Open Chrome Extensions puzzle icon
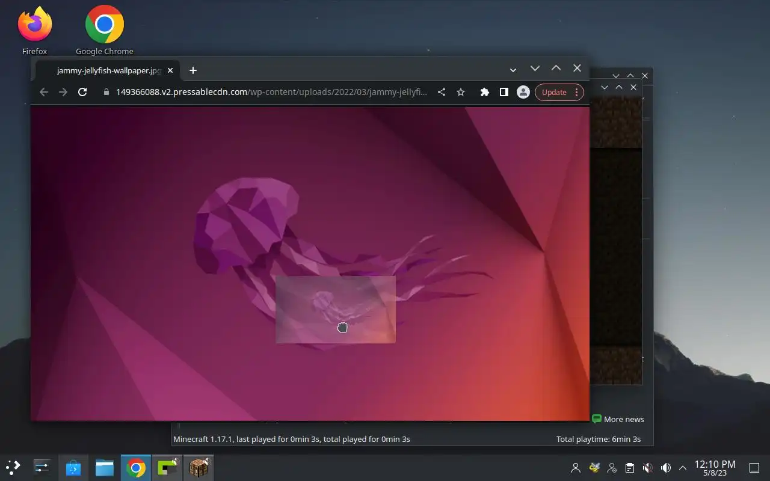 click(x=484, y=92)
